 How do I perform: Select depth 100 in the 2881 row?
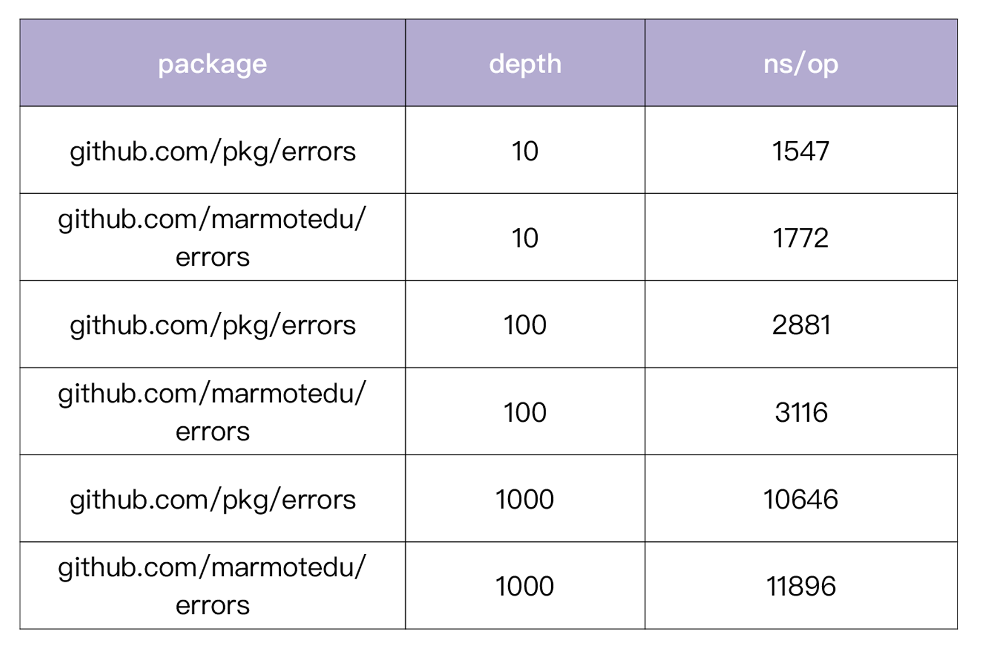tap(525, 325)
